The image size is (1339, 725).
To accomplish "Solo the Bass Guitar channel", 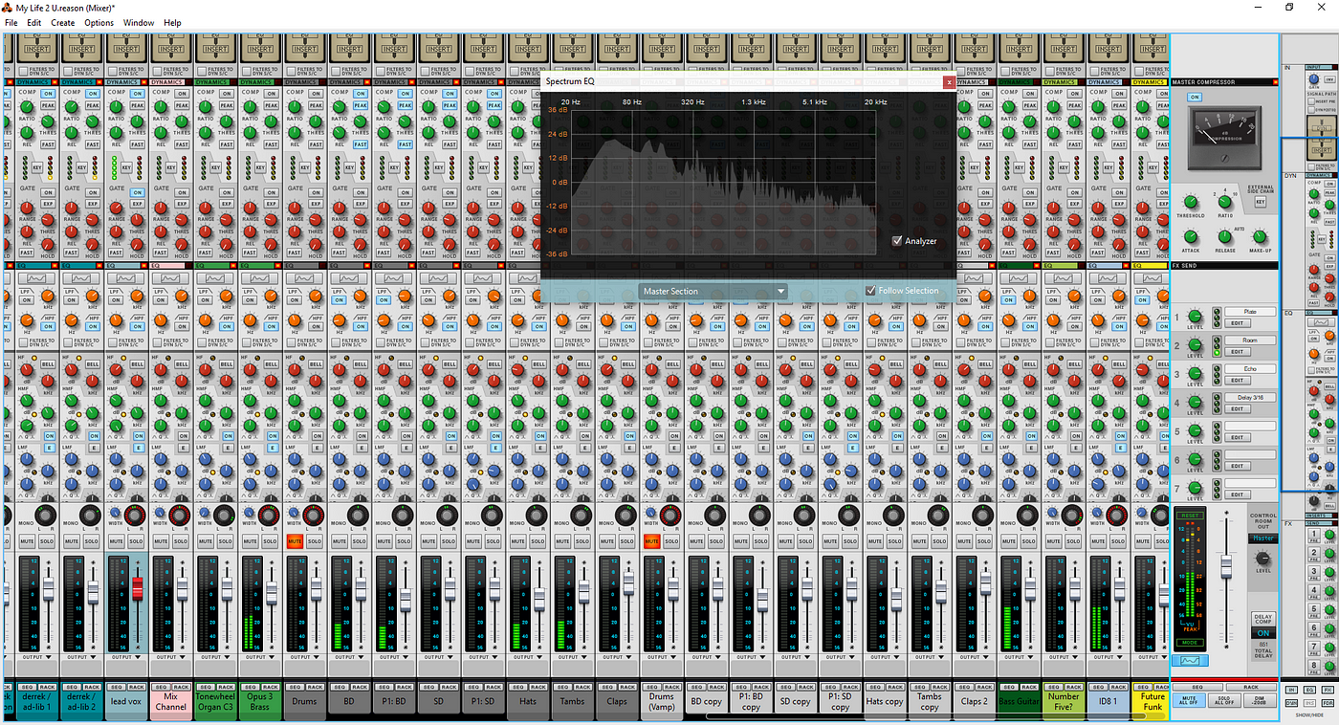I will coord(1029,541).
